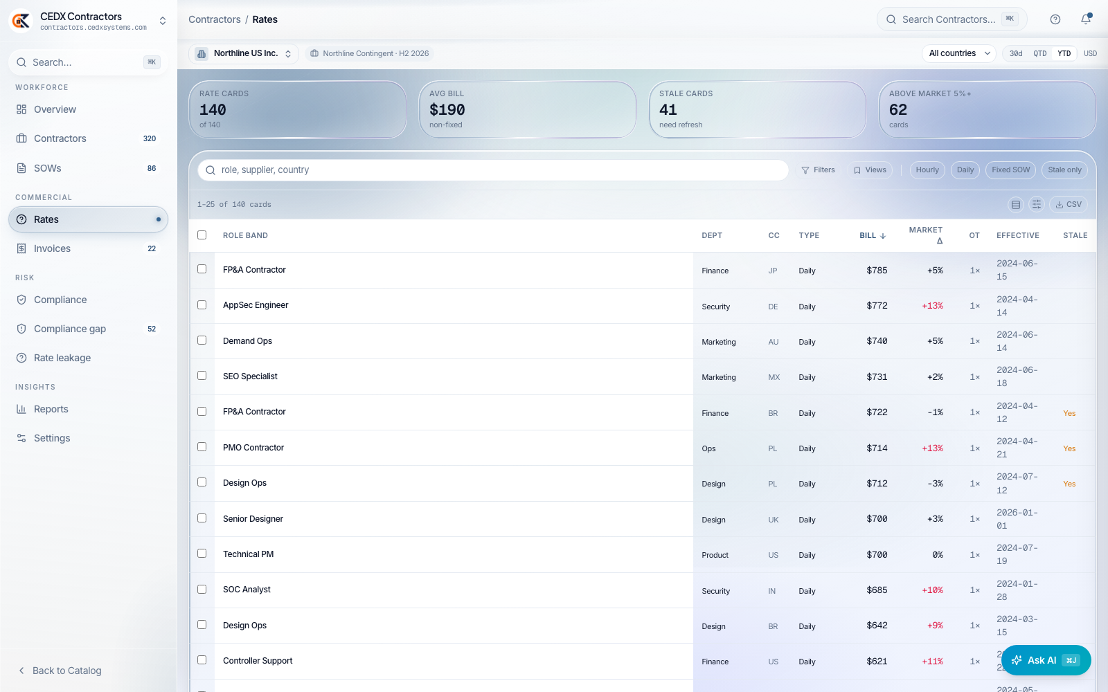
Task: Click the Northline US building icon
Action: (x=202, y=53)
